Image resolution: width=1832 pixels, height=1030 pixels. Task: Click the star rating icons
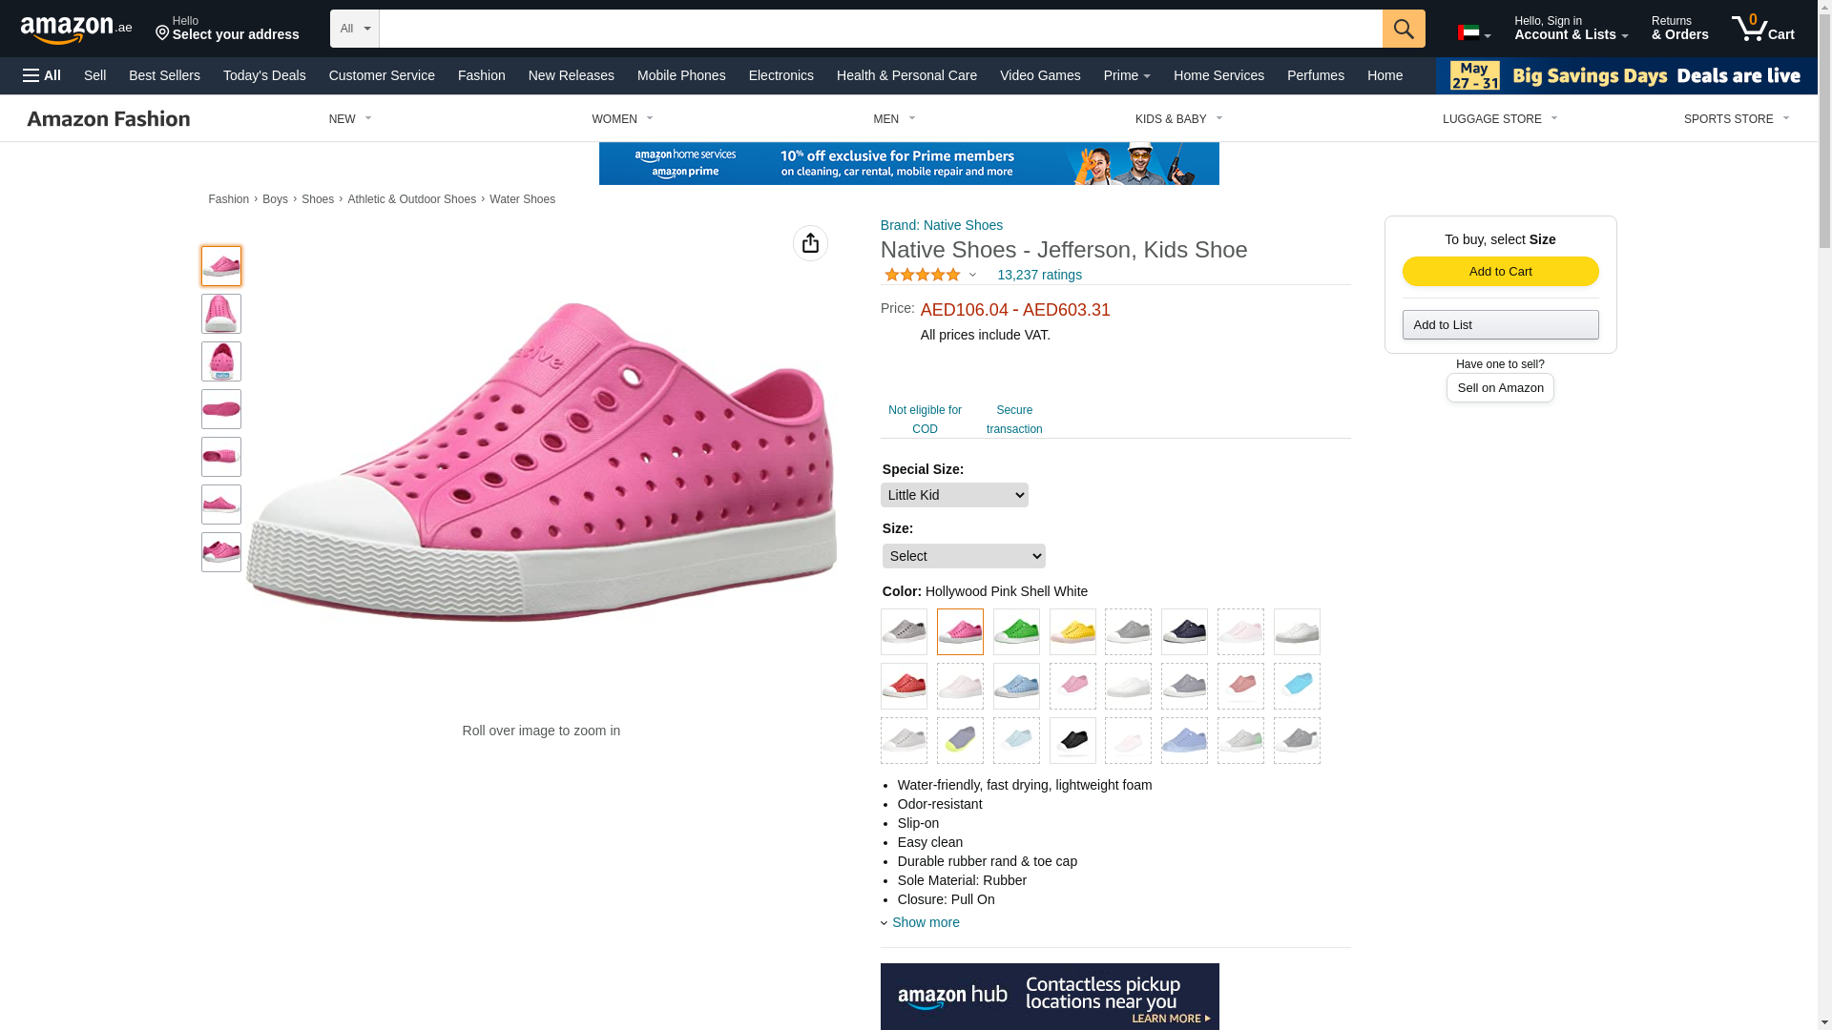coord(923,275)
